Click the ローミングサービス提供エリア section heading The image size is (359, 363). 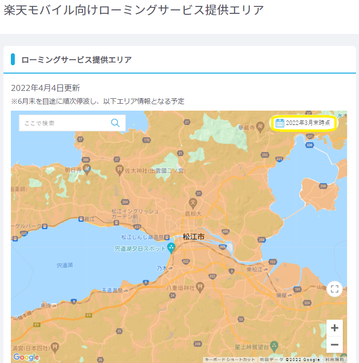point(77,60)
